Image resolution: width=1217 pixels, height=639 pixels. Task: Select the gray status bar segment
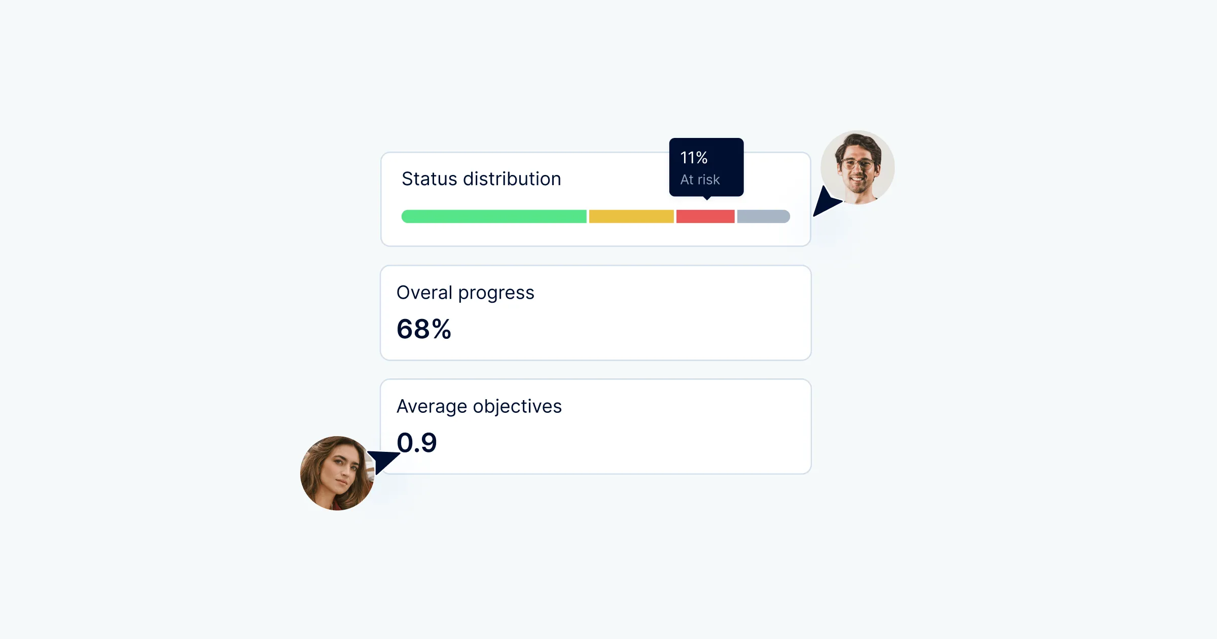(763, 217)
